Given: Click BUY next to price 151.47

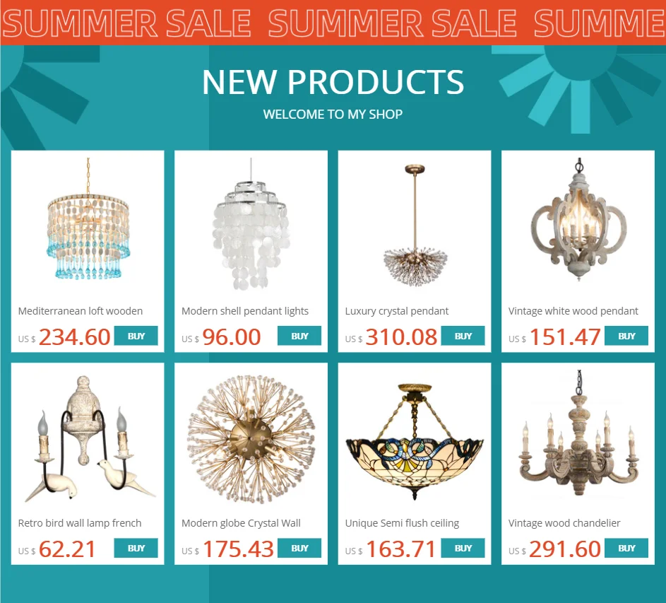Looking at the screenshot, I should coord(626,336).
